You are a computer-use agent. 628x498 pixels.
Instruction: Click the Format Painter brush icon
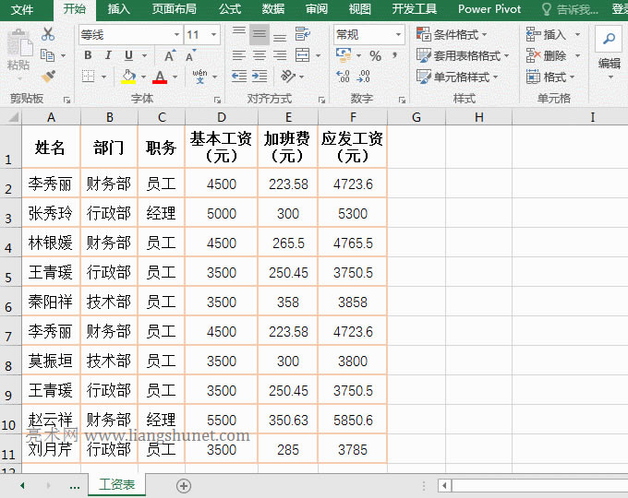(48, 77)
